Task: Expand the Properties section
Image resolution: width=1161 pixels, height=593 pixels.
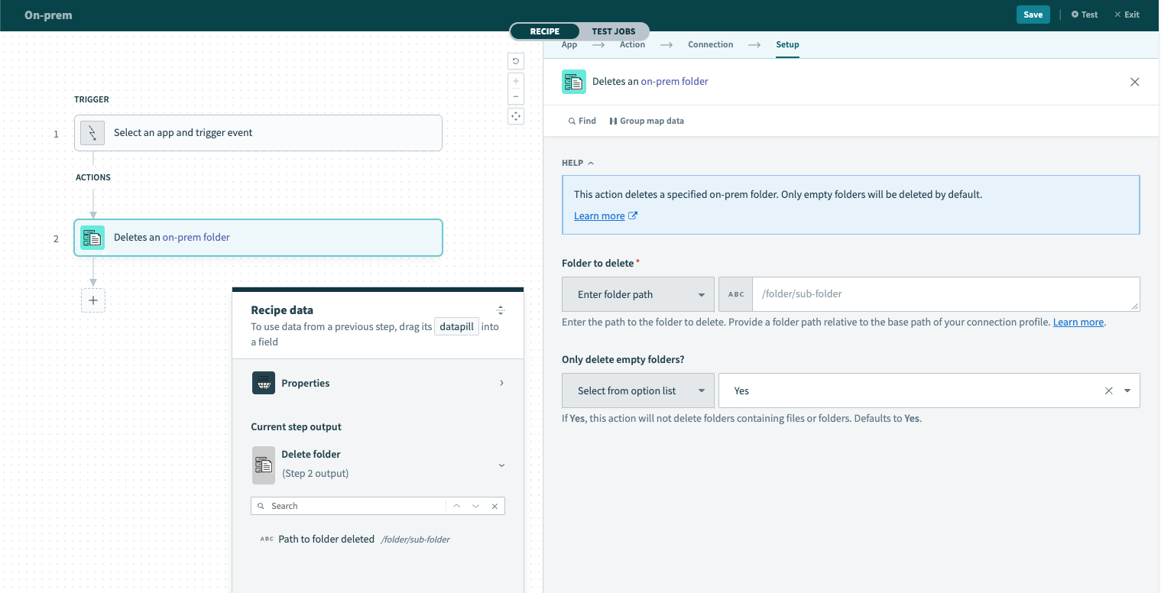Action: coord(378,383)
